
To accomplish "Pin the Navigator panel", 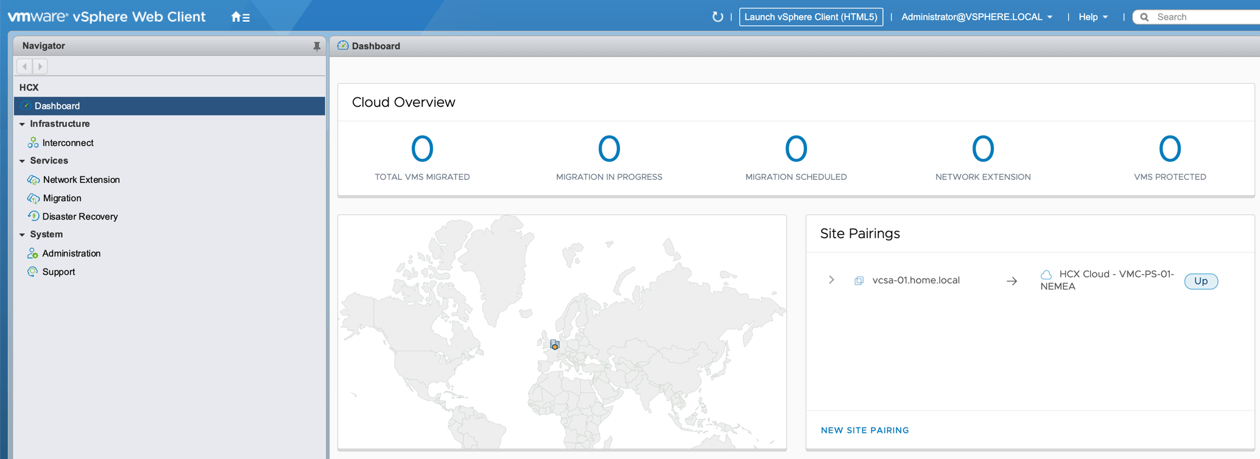I will click(x=317, y=46).
